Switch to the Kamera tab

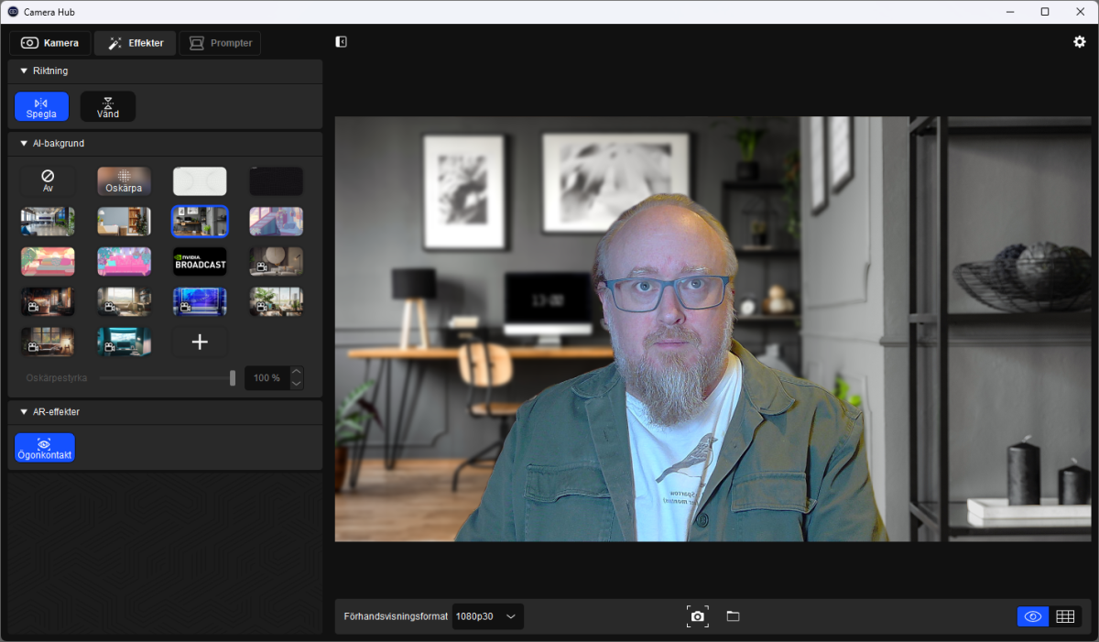coord(49,42)
